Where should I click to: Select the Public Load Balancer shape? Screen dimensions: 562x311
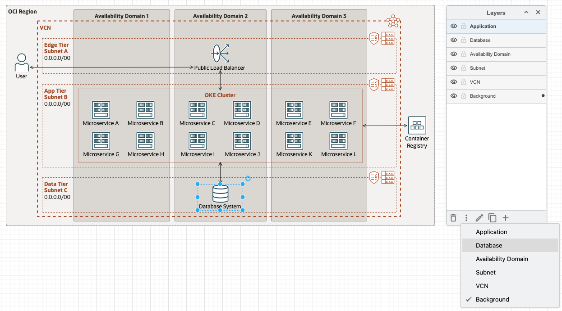(220, 53)
